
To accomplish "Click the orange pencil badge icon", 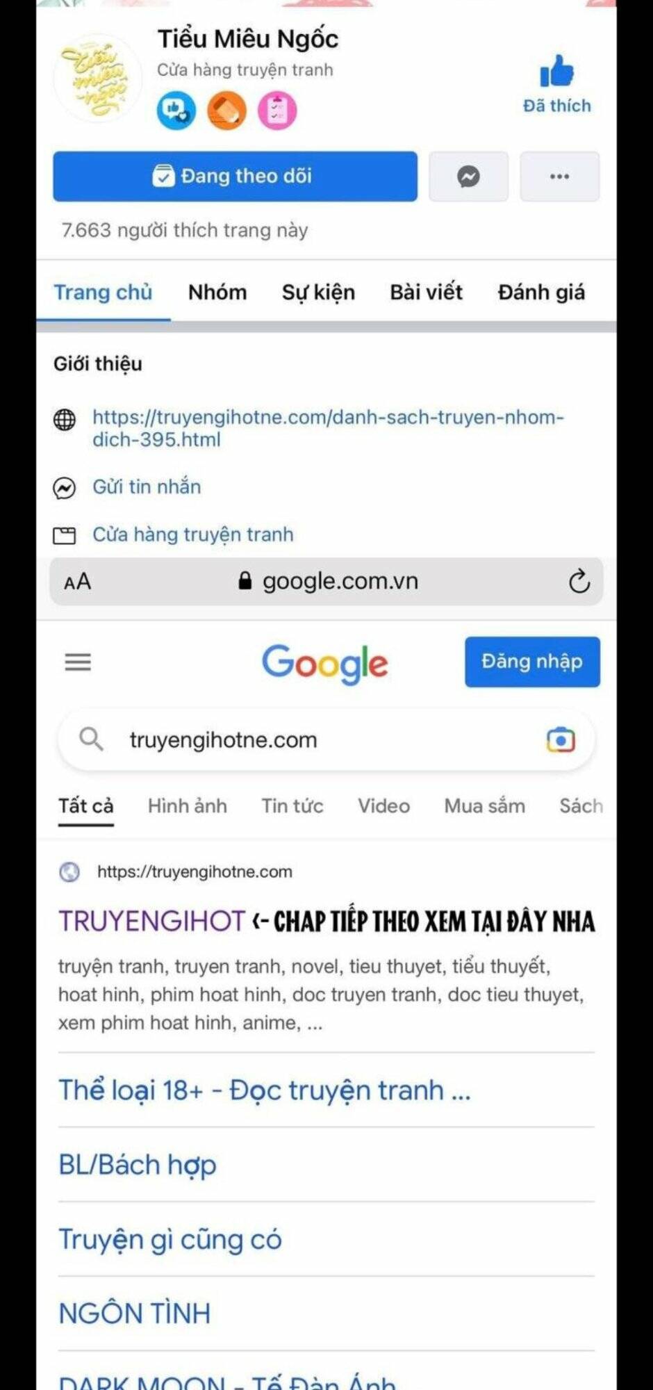I will coord(227,111).
